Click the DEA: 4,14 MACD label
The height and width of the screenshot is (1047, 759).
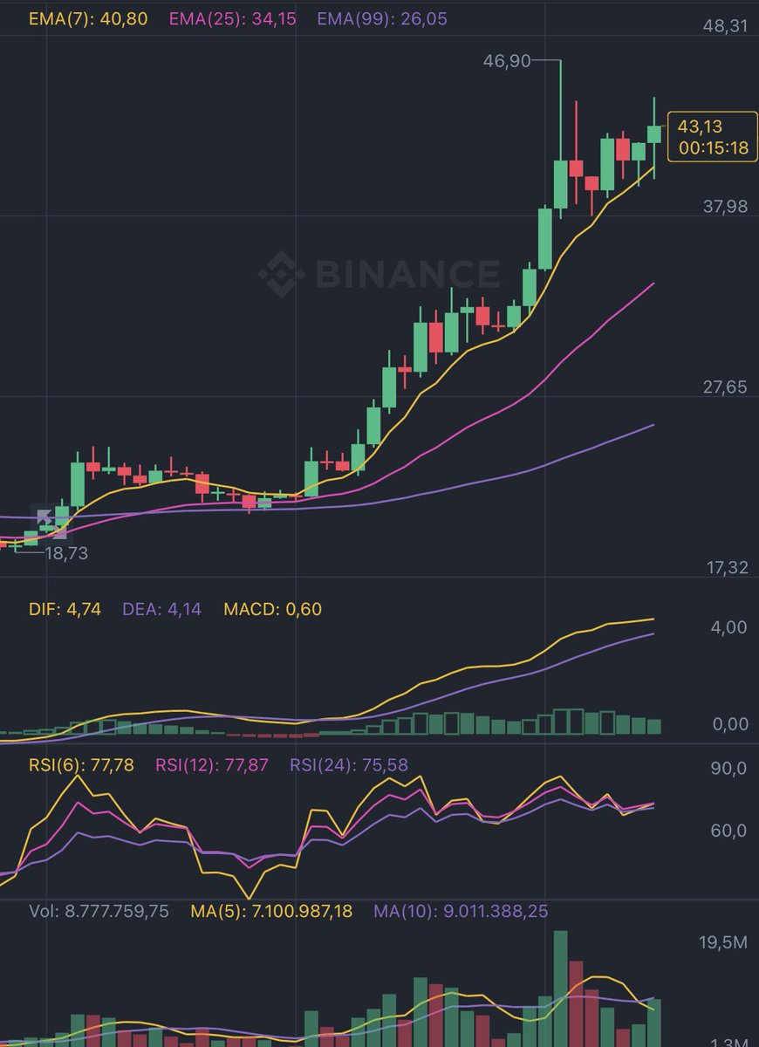pos(161,609)
